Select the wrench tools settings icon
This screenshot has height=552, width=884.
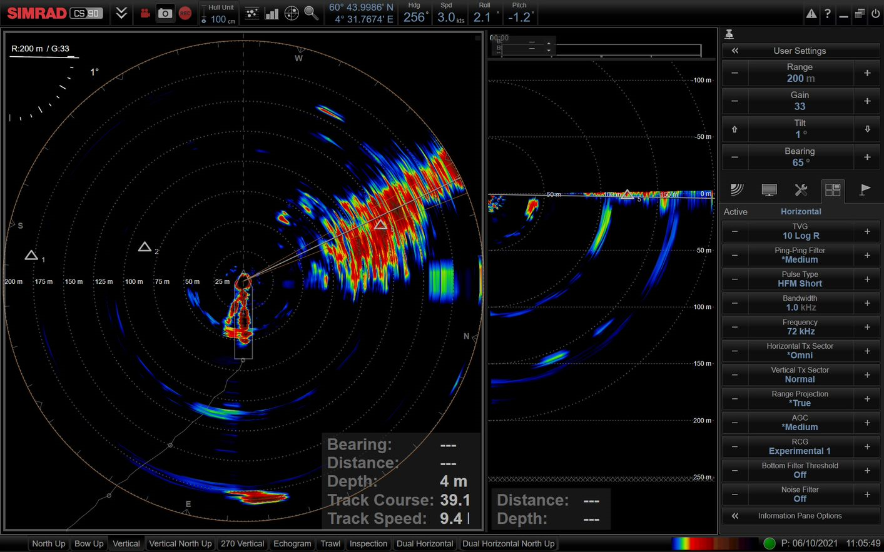pyautogui.click(x=800, y=190)
